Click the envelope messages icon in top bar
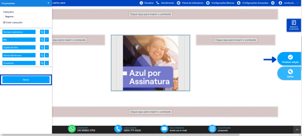Image resolution: width=302 pixels, height=136 pixels. click(273, 3)
